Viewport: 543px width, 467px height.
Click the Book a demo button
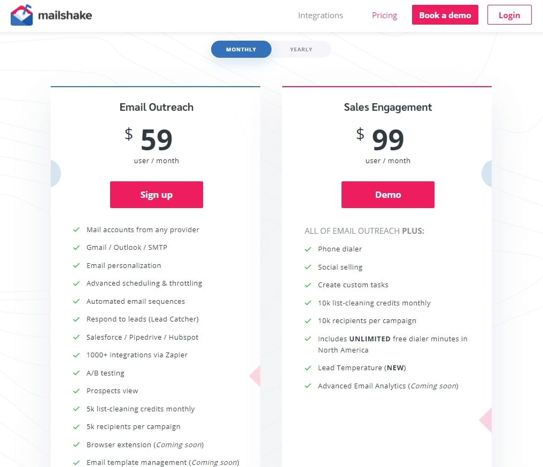(x=445, y=15)
